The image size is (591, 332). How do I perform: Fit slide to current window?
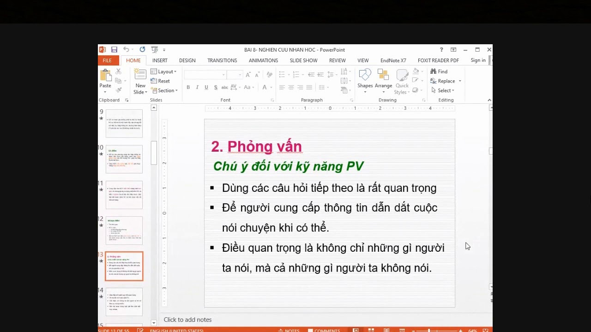tap(485, 330)
